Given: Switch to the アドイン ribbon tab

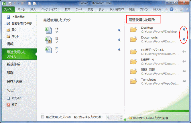Looking at the screenshot, I should click(x=144, y=9).
